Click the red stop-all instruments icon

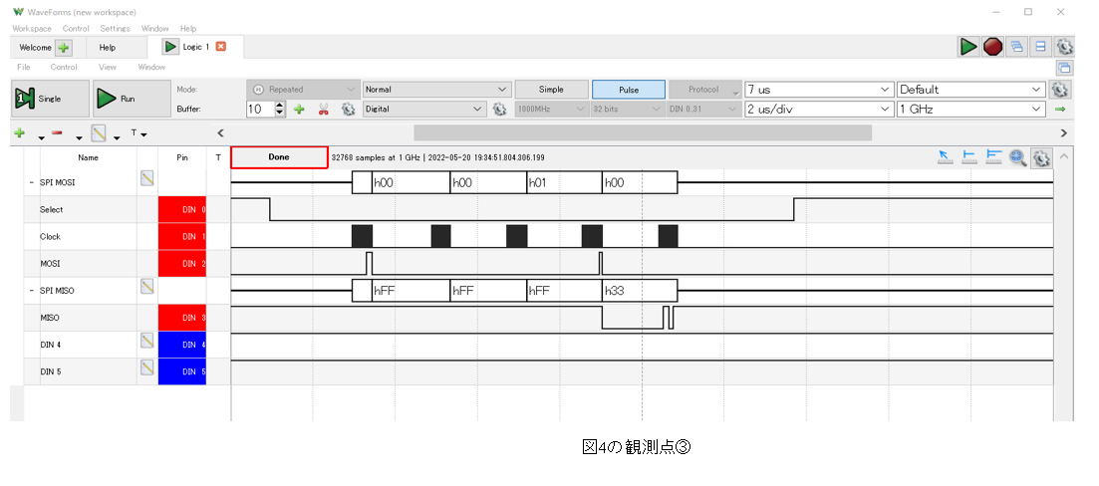point(992,47)
